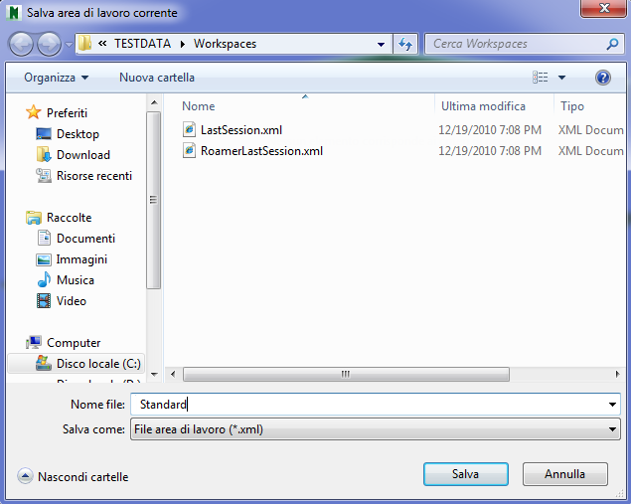Open Video library
The image size is (631, 504).
[72, 301]
